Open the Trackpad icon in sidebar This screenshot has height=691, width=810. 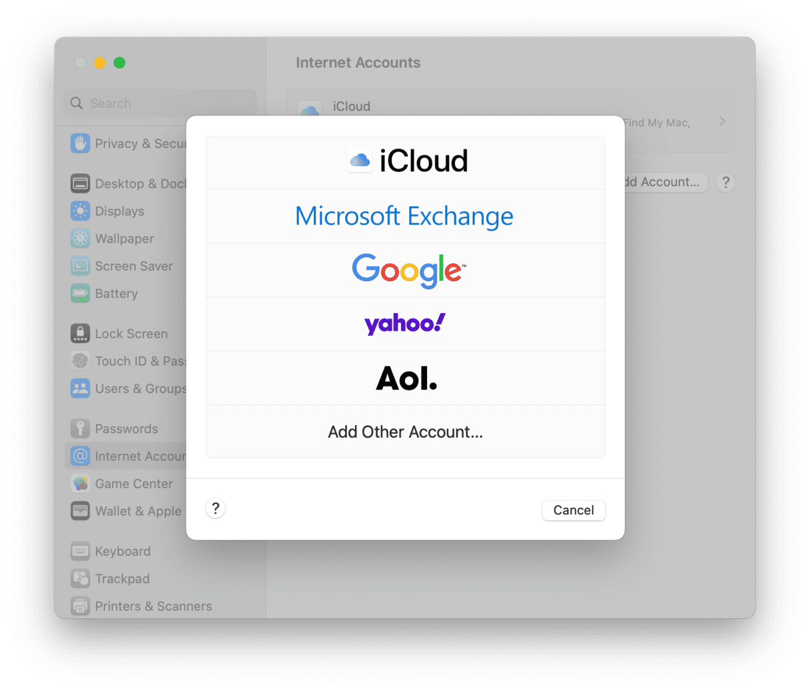pos(81,578)
